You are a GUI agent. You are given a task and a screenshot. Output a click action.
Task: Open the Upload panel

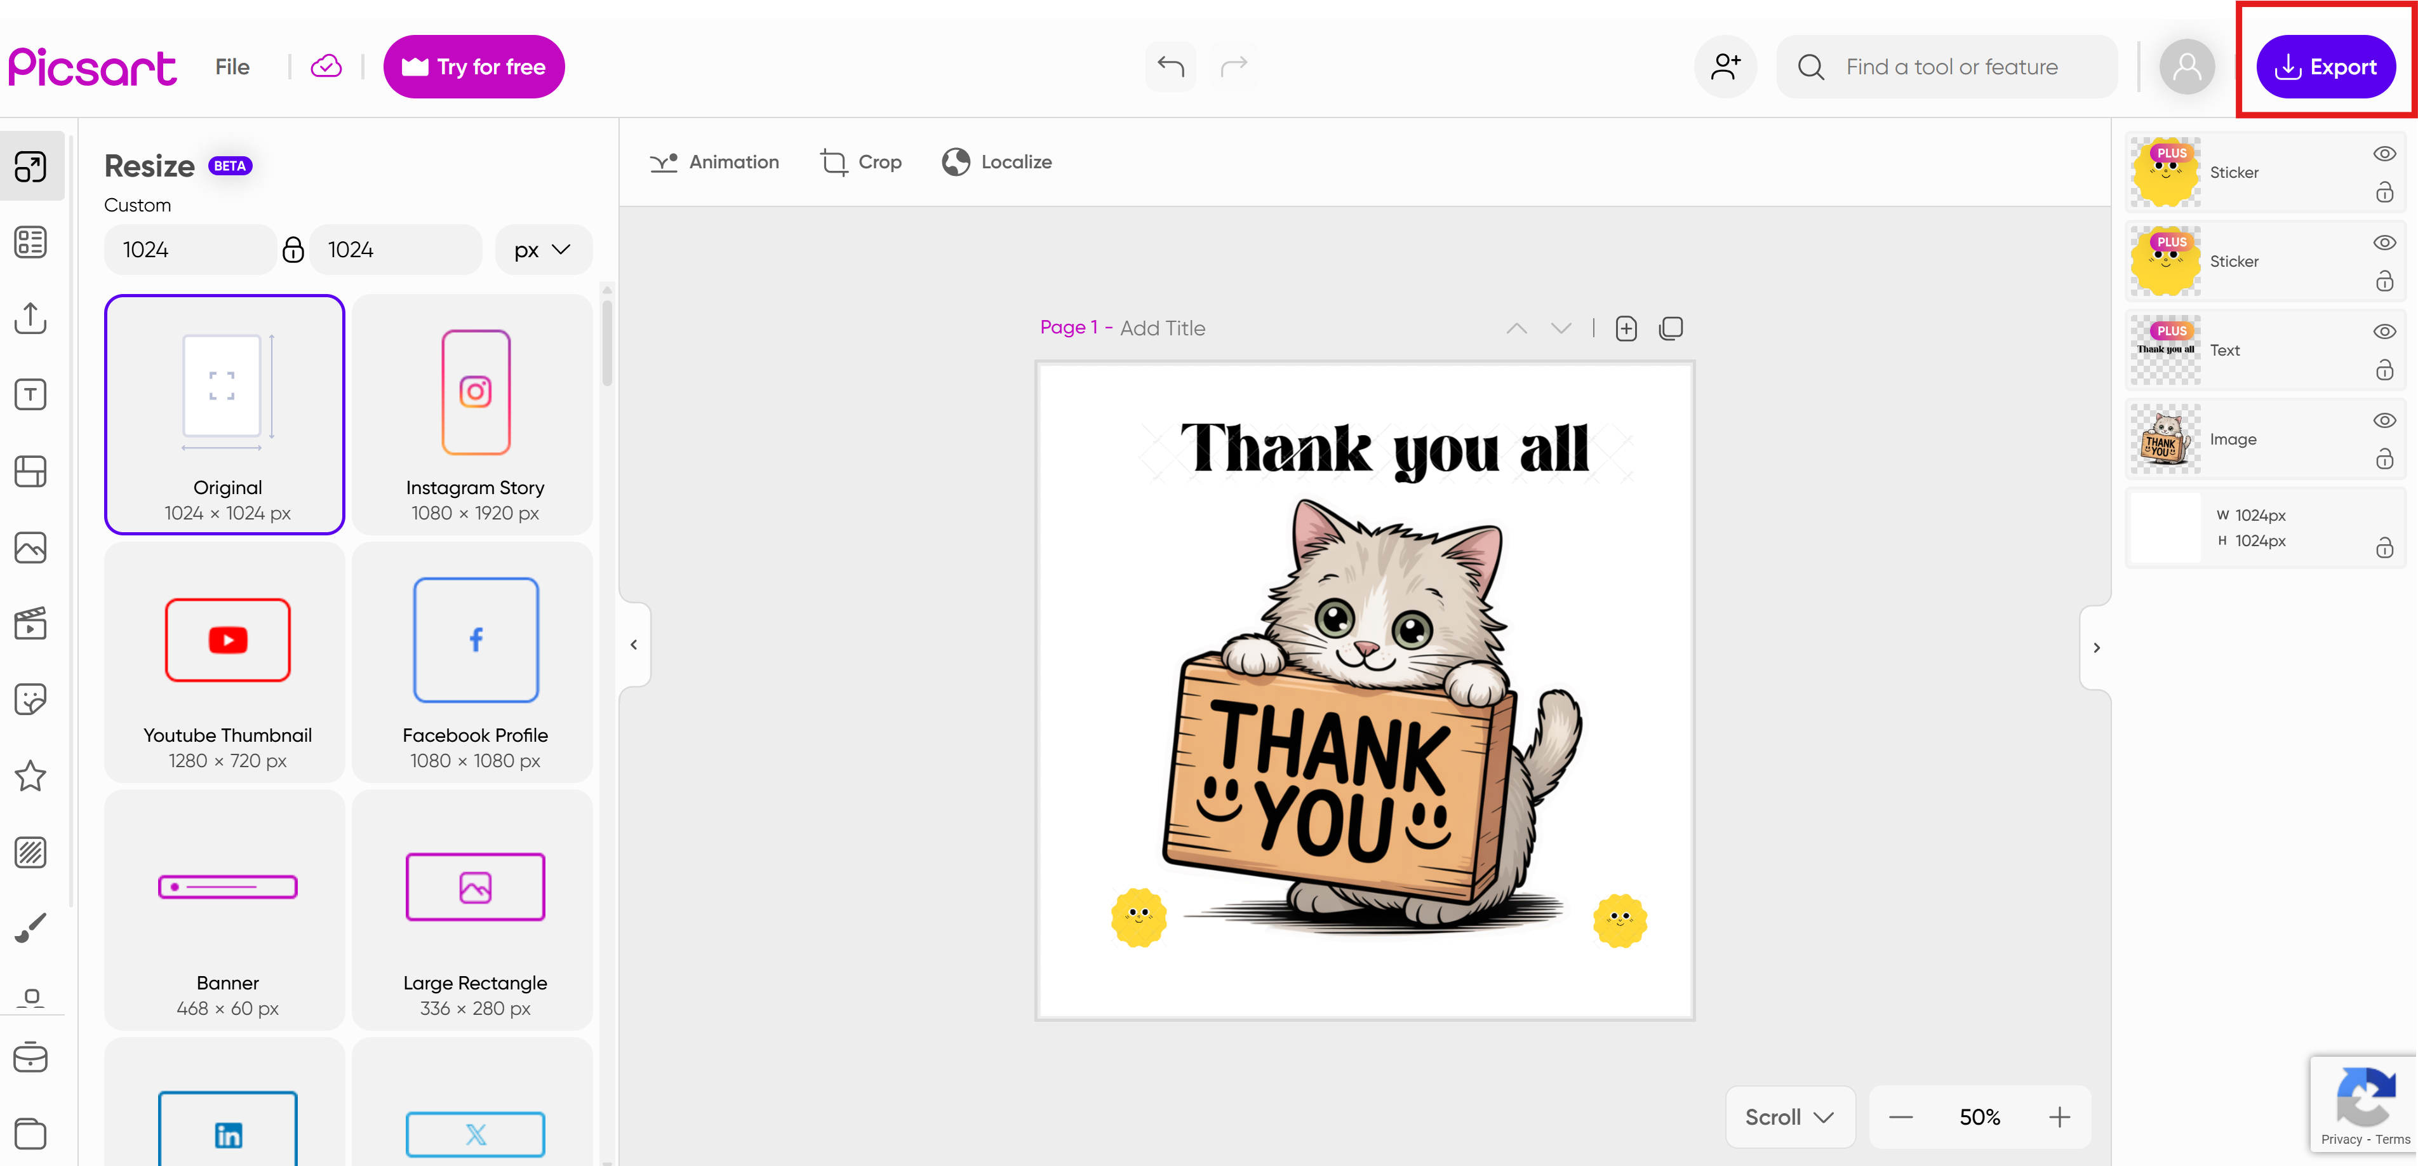tap(31, 318)
